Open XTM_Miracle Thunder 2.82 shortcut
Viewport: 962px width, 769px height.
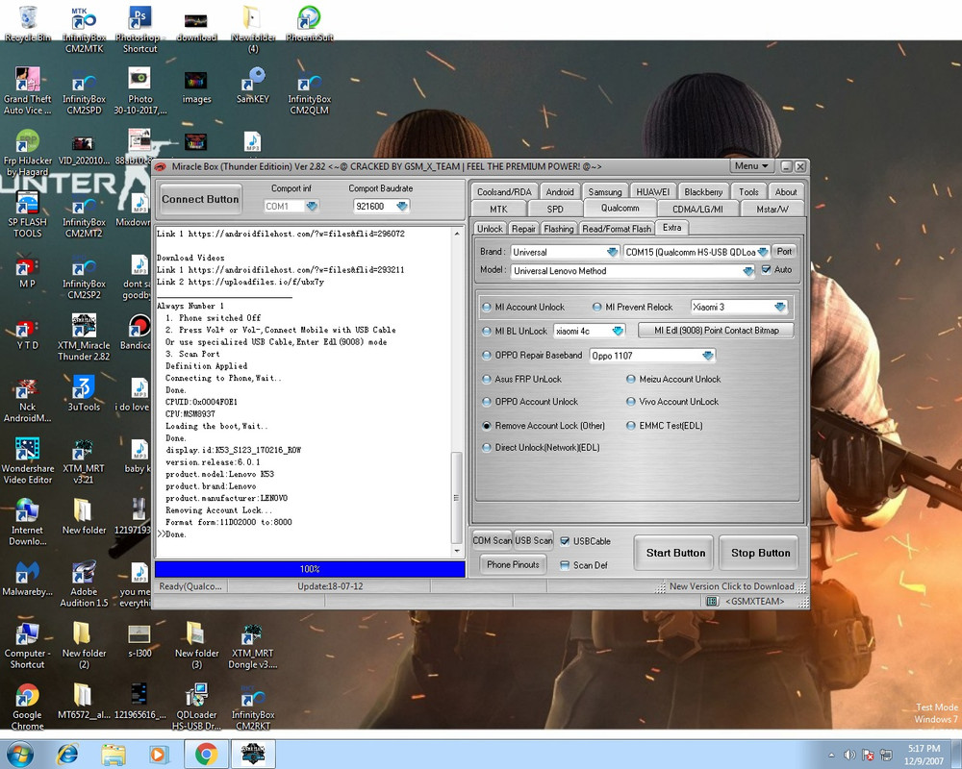84,337
